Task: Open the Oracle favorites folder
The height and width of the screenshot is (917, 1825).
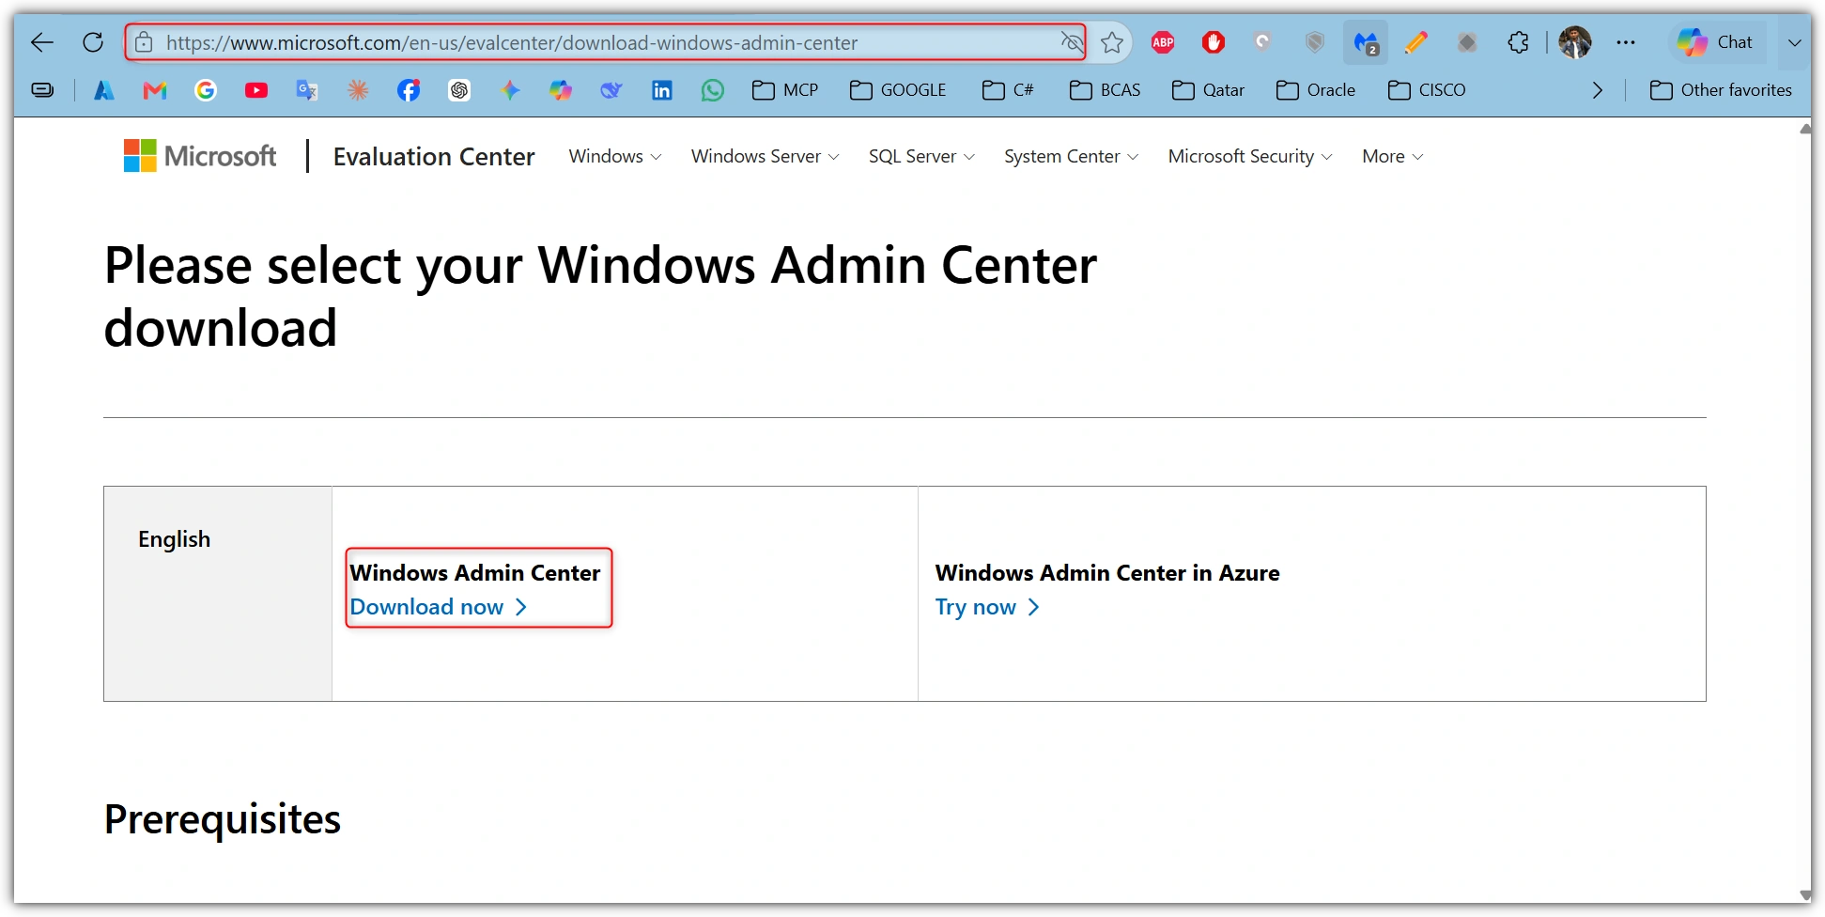Action: click(x=1316, y=90)
